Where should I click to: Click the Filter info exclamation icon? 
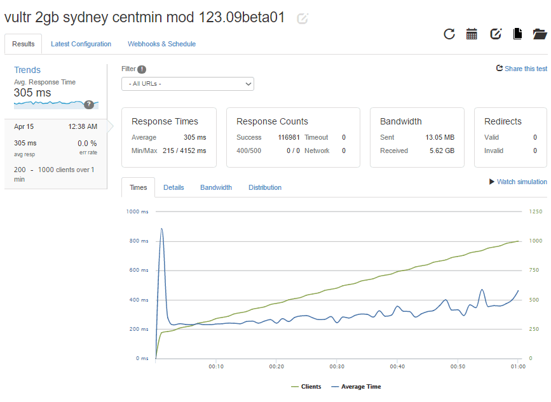pos(142,69)
